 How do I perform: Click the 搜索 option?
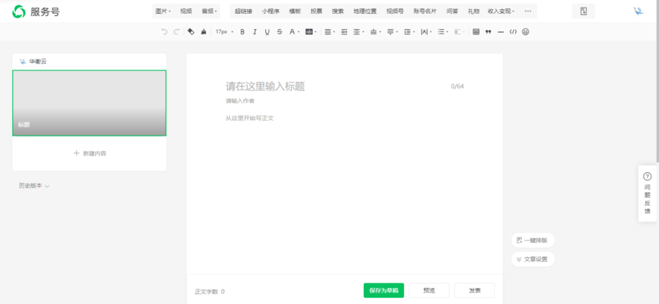(338, 11)
